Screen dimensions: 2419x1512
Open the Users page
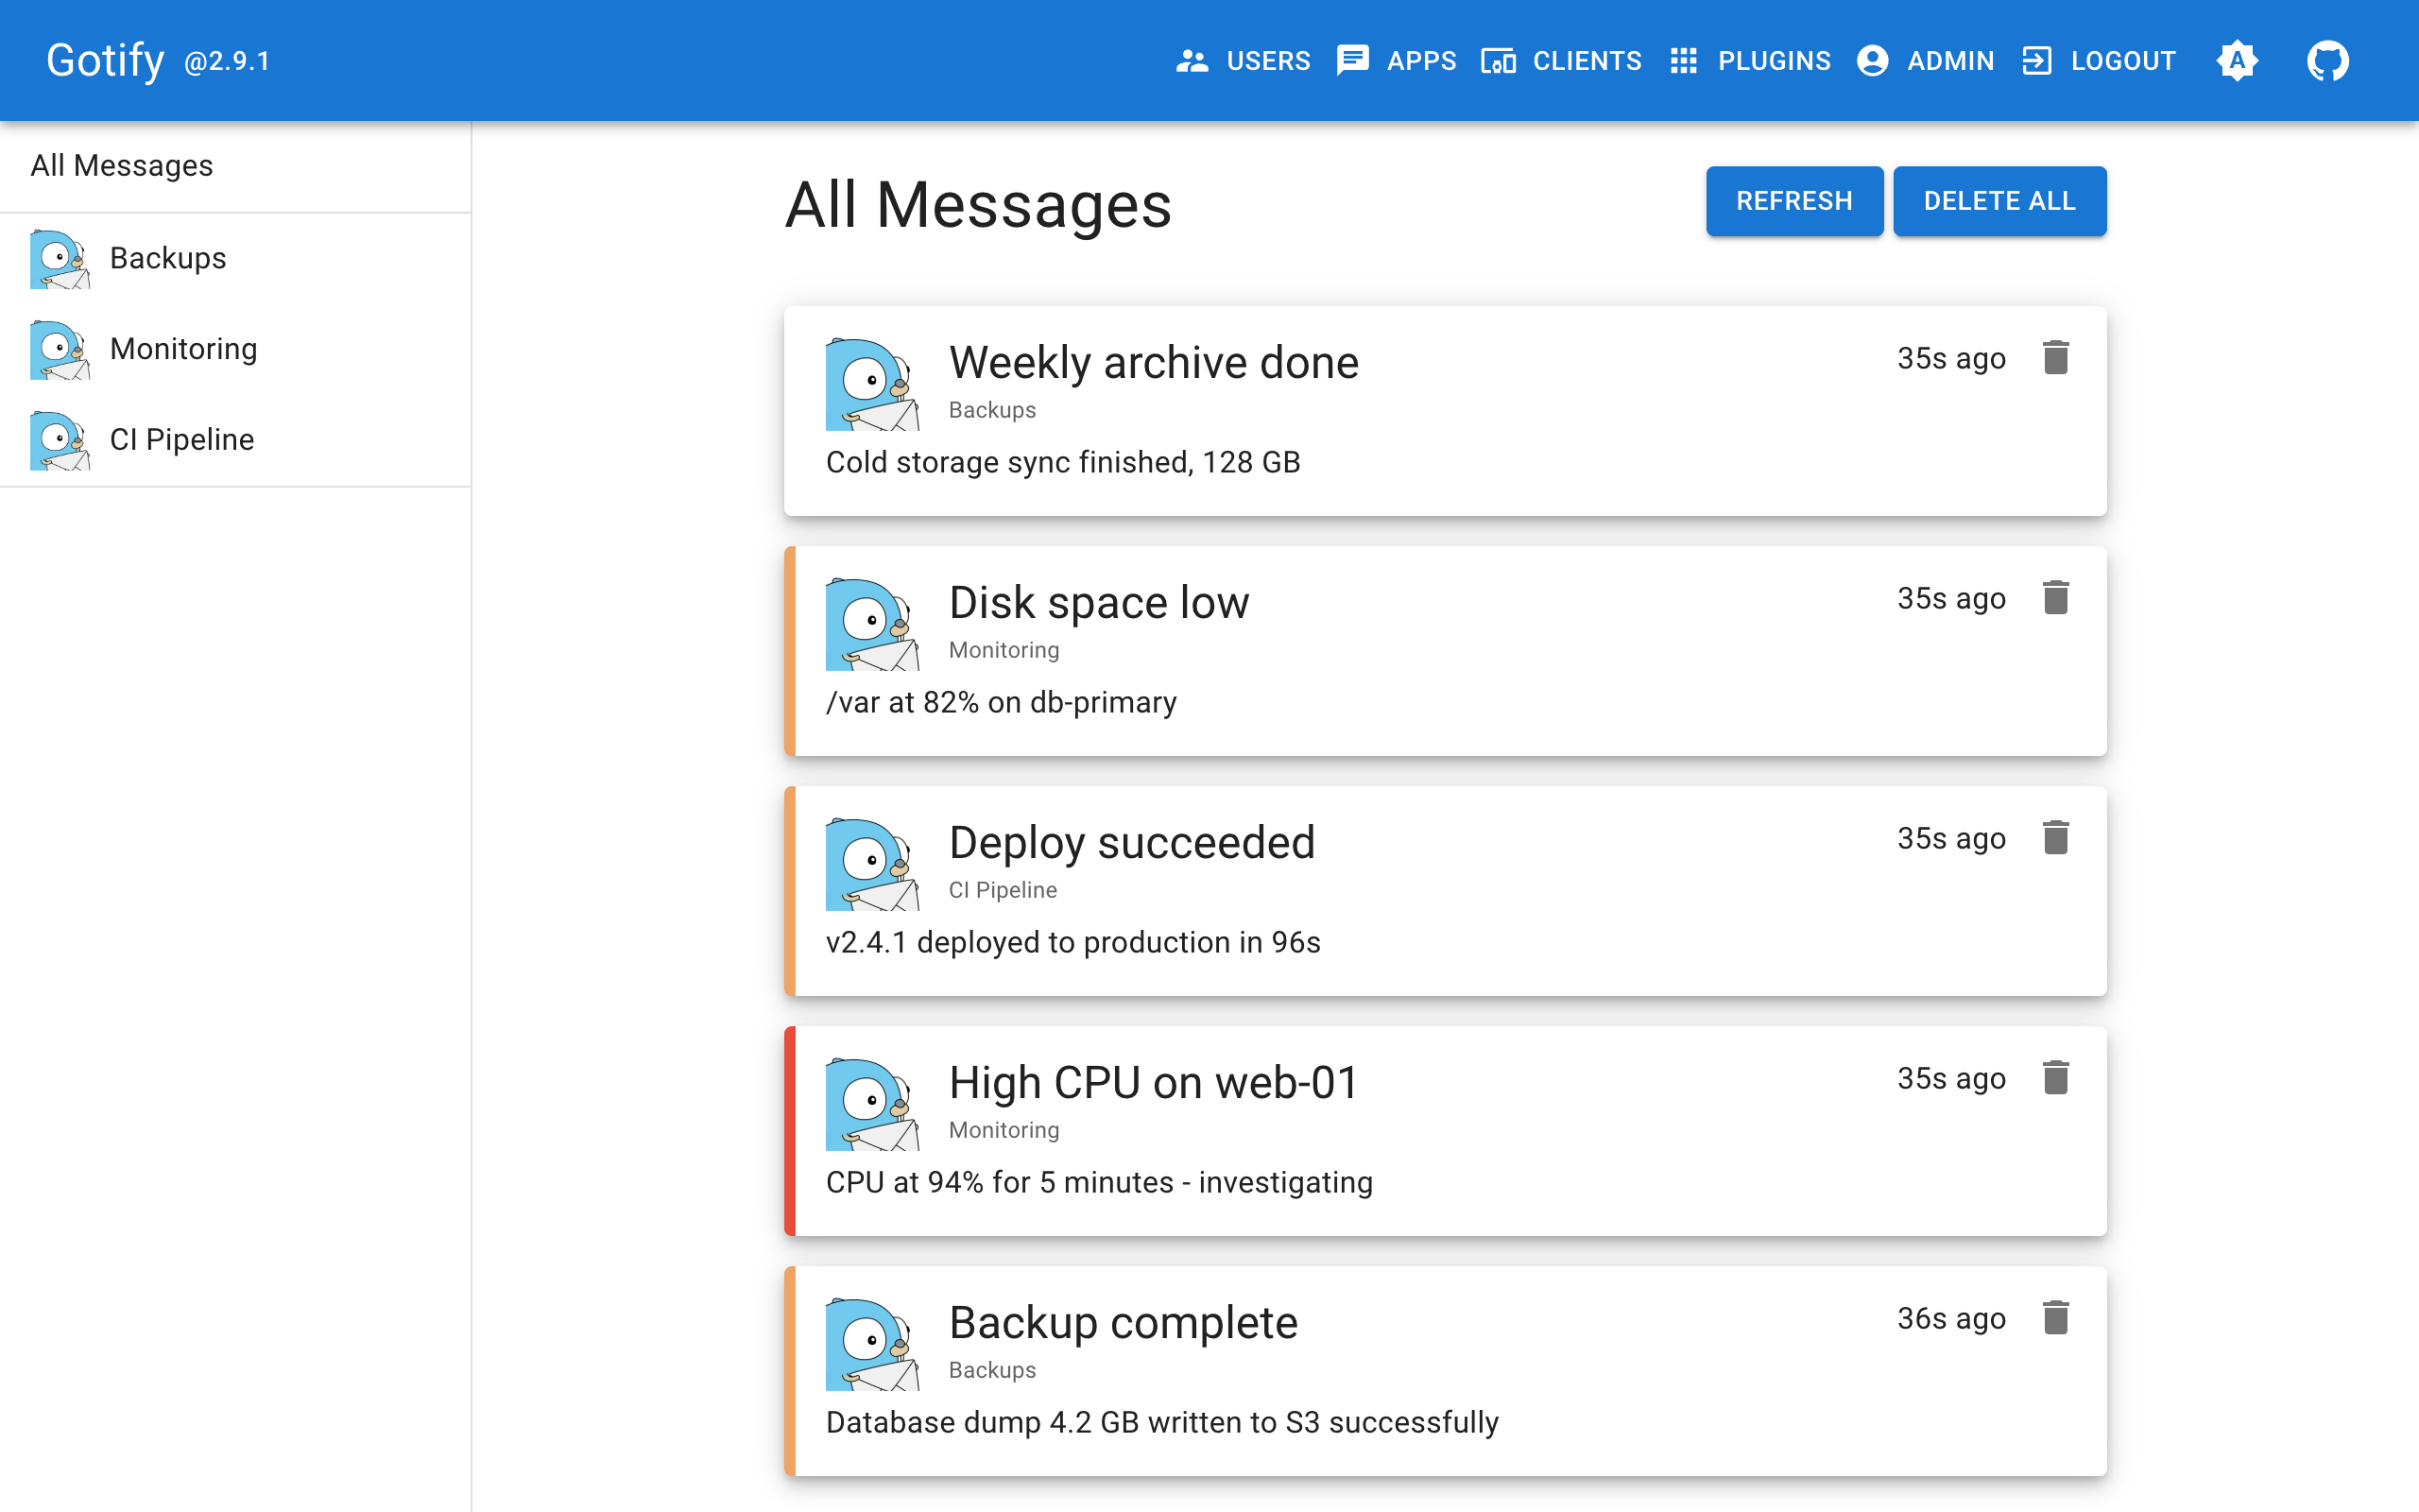(1243, 61)
